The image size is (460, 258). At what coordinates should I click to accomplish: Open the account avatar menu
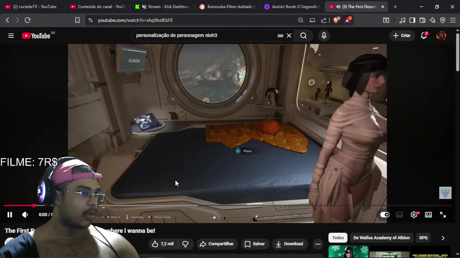pyautogui.click(x=441, y=35)
